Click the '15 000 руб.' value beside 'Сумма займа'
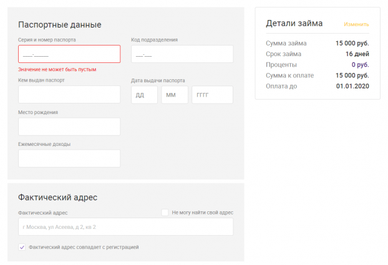The image size is (388, 265). 352,44
